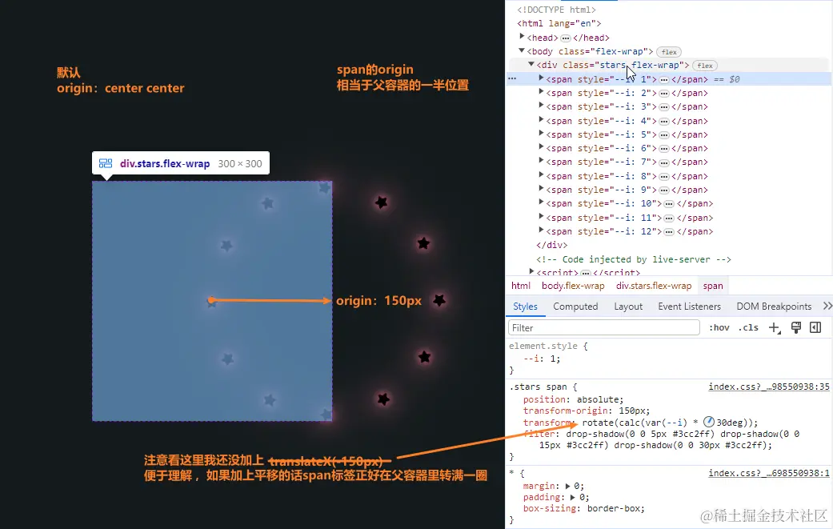Click the 'border-box' box-sizing value
Image resolution: width=833 pixels, height=529 pixels.
pos(613,509)
